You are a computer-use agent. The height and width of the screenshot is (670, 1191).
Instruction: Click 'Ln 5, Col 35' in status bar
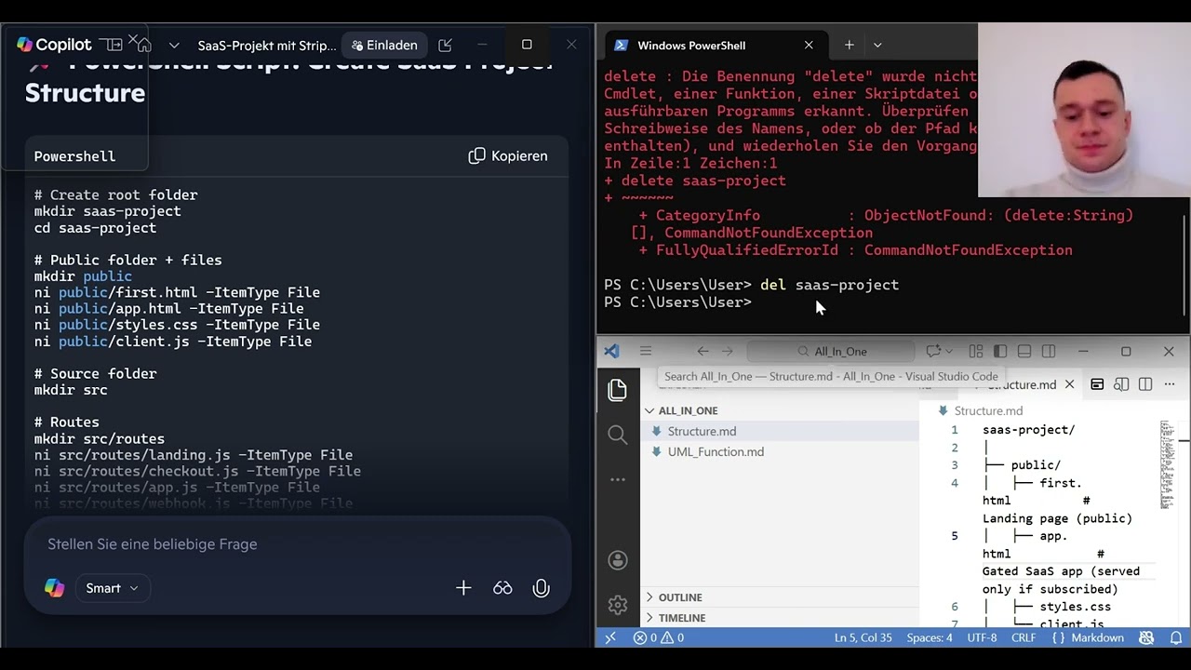coord(863,637)
